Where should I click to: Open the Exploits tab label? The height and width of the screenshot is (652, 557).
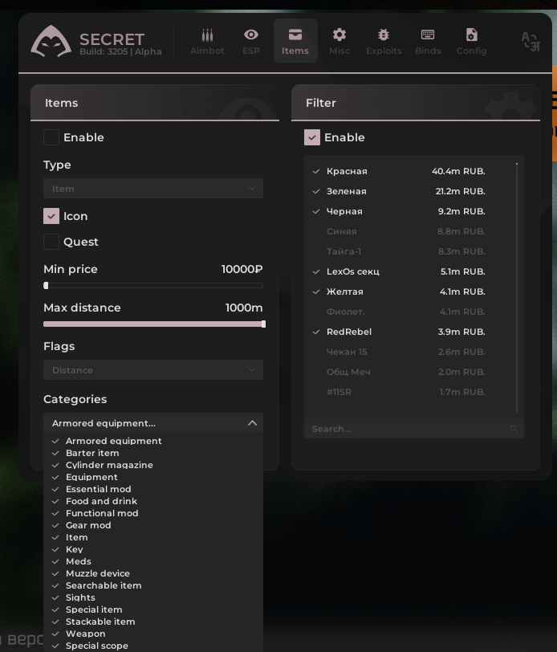click(x=384, y=51)
